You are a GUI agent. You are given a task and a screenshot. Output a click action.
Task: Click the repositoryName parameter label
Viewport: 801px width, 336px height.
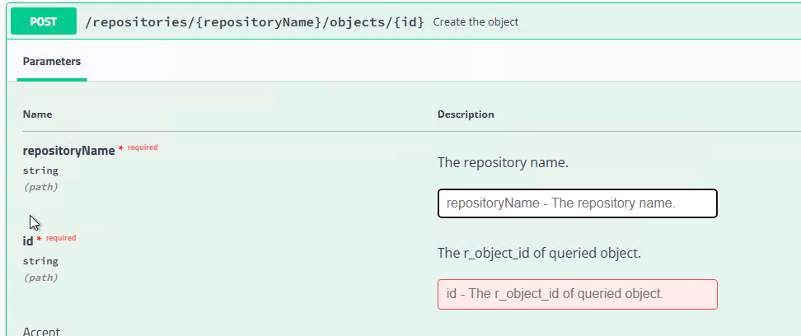68,151
